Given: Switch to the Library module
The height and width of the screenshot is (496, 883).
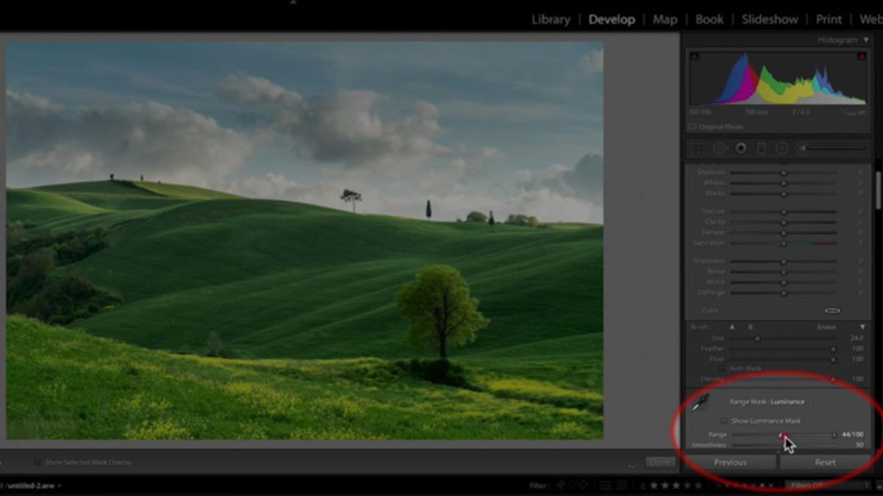Looking at the screenshot, I should (550, 20).
